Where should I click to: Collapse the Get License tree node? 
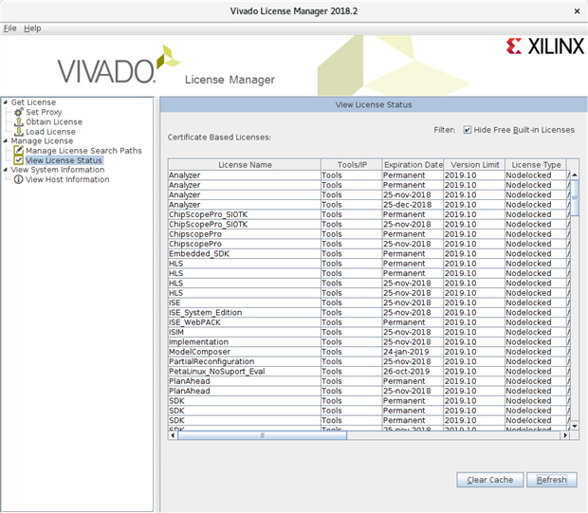coord(6,102)
